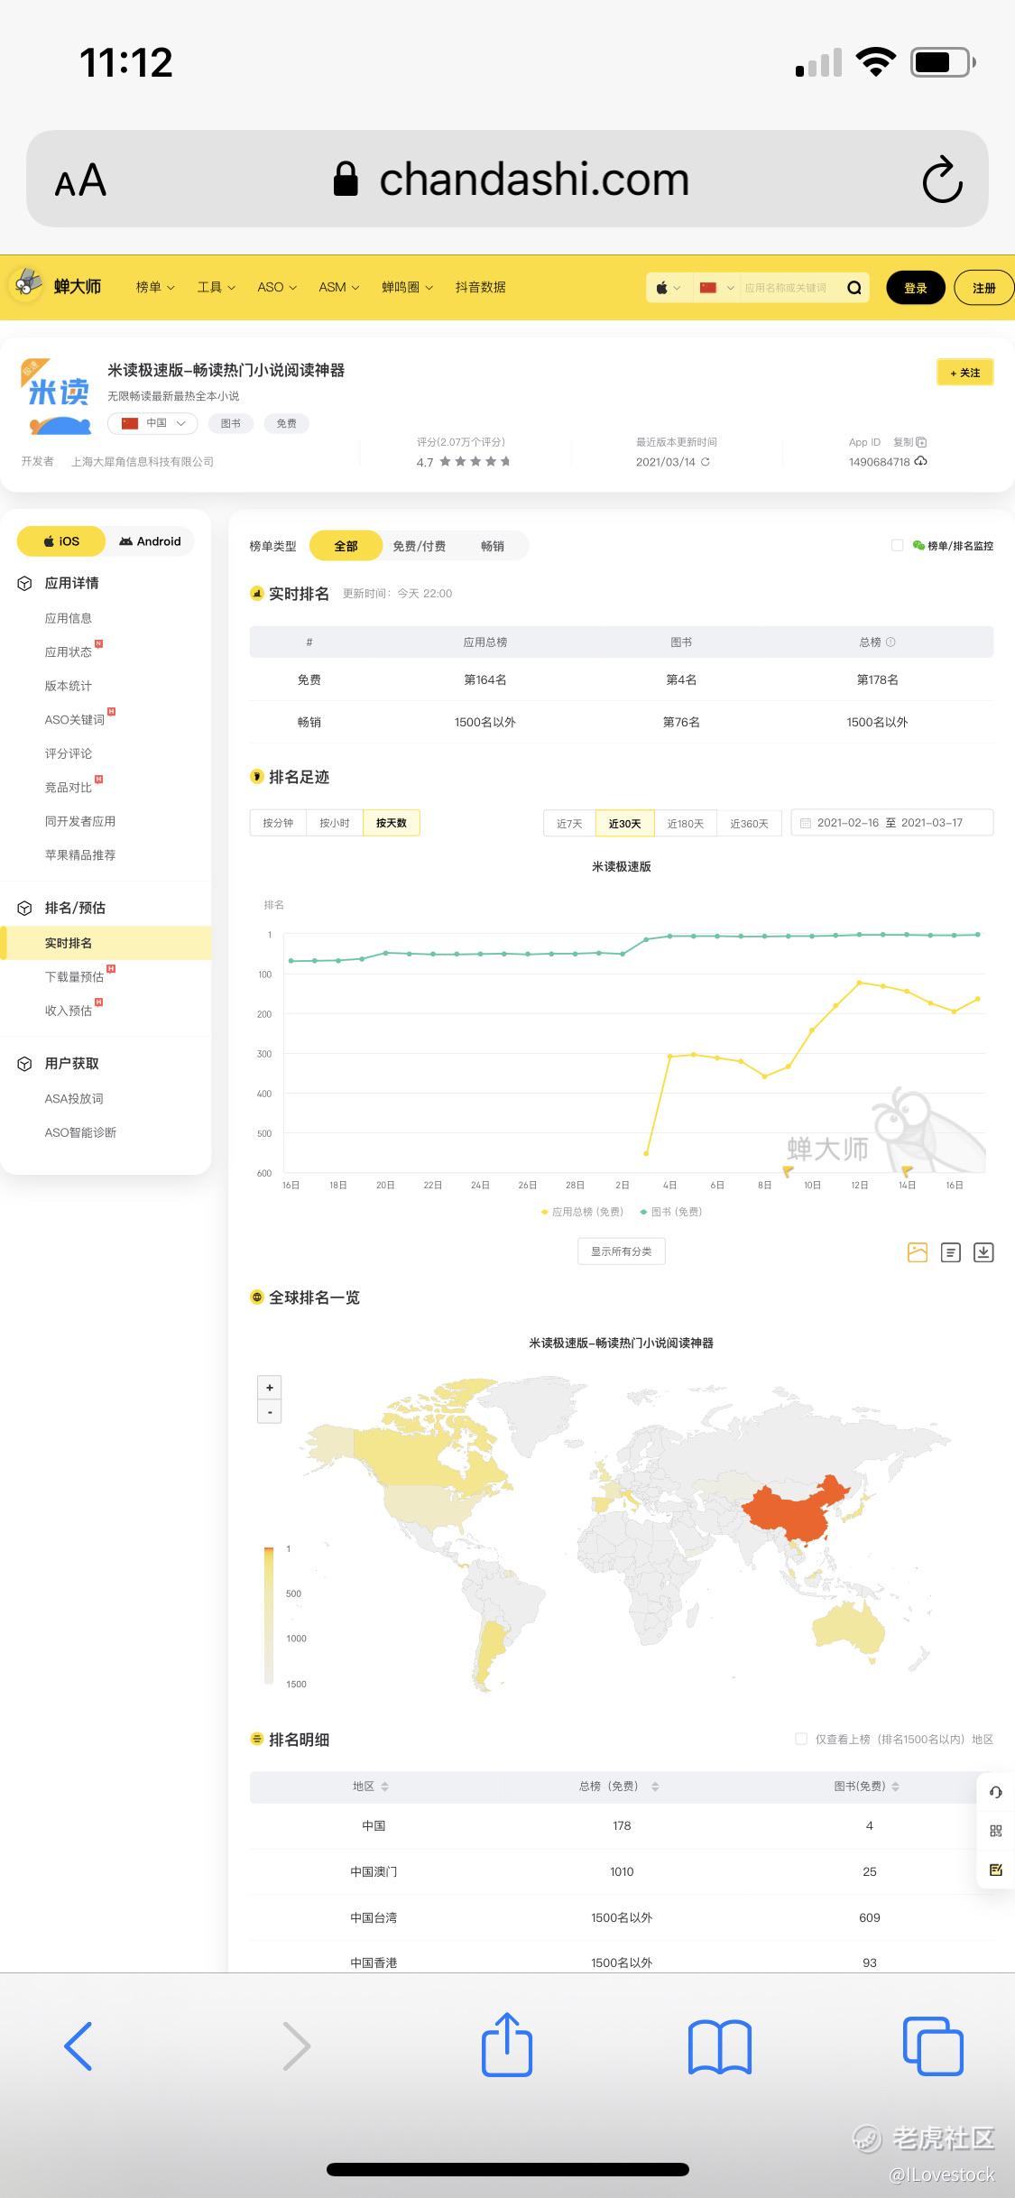
Task: Click the 注册 register button
Action: [984, 288]
